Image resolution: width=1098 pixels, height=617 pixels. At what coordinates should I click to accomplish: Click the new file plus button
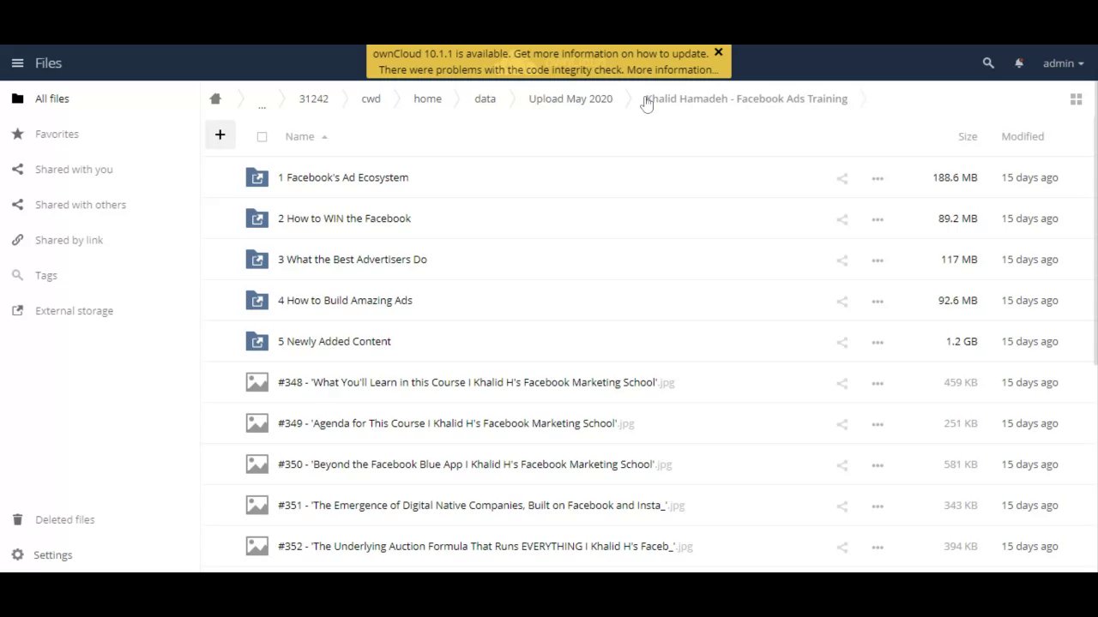point(220,135)
